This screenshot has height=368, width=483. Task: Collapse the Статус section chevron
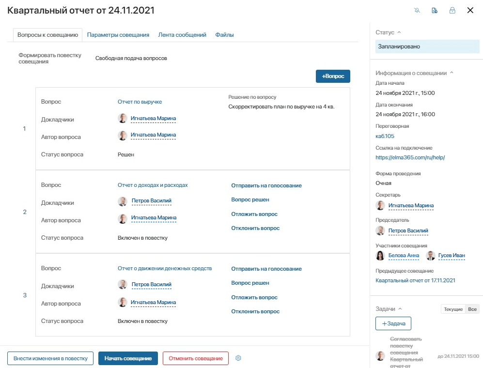point(399,32)
